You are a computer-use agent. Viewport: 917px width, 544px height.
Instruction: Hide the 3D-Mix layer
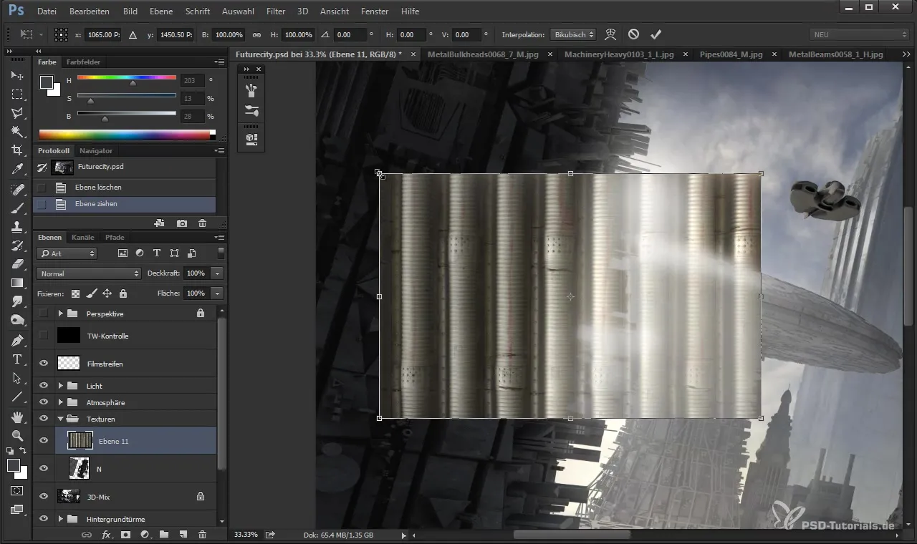(x=44, y=496)
